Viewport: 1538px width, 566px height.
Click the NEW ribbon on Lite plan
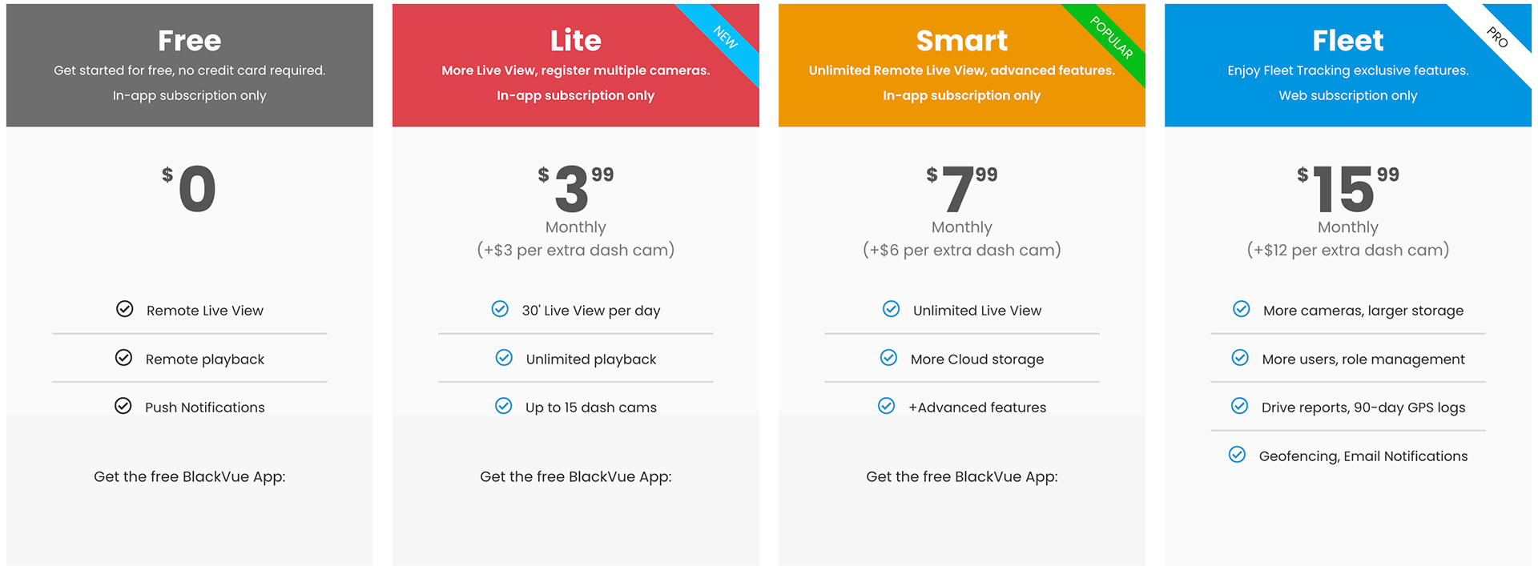tap(725, 37)
